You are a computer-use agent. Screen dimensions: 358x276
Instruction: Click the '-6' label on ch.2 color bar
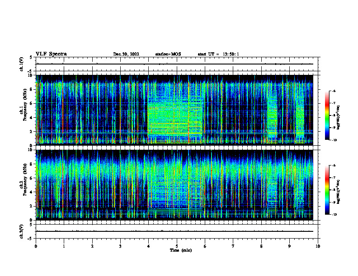click(334, 166)
